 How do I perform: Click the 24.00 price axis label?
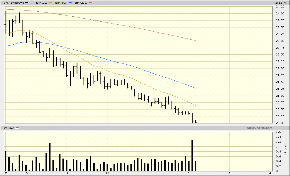pyautogui.click(x=280, y=14)
